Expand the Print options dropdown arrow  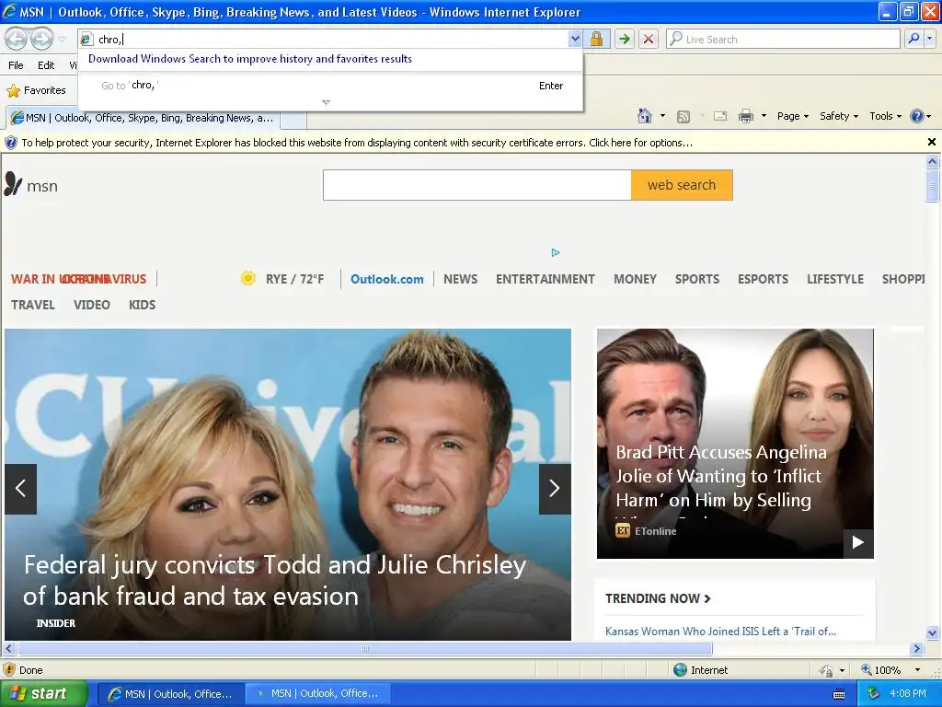764,116
